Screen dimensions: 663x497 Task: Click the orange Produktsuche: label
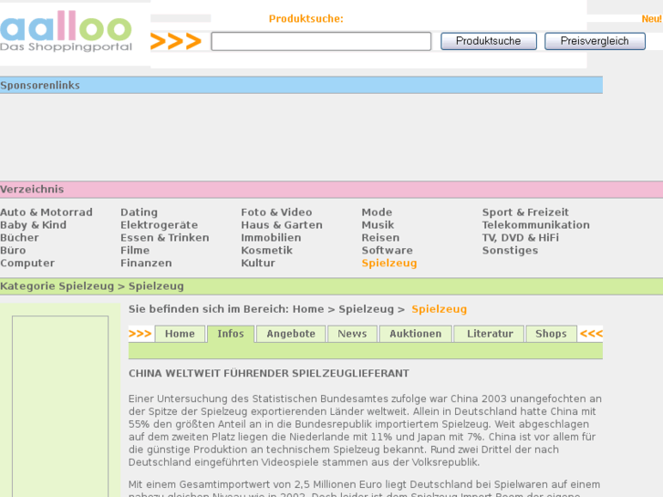tap(306, 18)
